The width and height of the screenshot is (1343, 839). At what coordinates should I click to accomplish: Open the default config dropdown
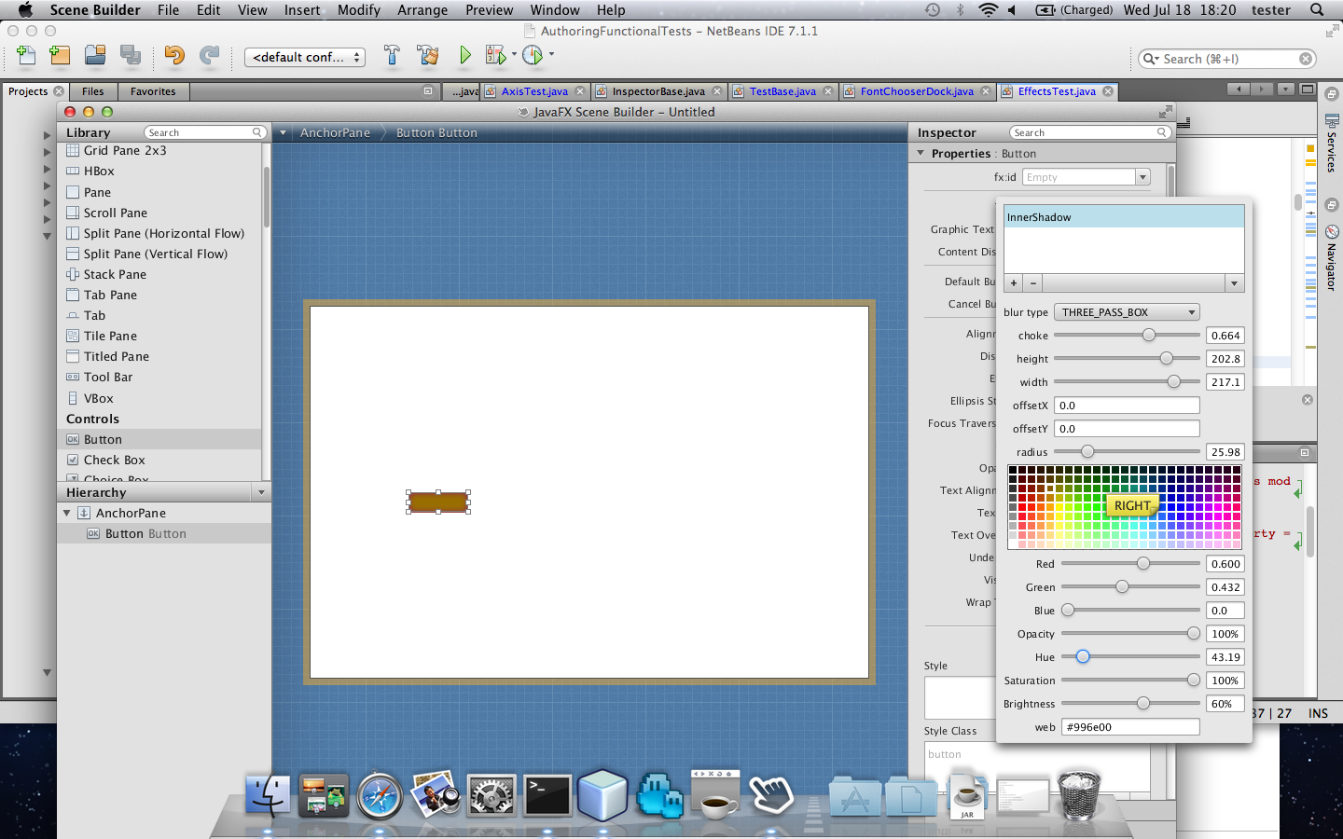point(305,57)
